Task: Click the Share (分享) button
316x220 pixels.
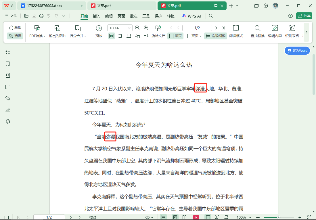Action: 304,16
